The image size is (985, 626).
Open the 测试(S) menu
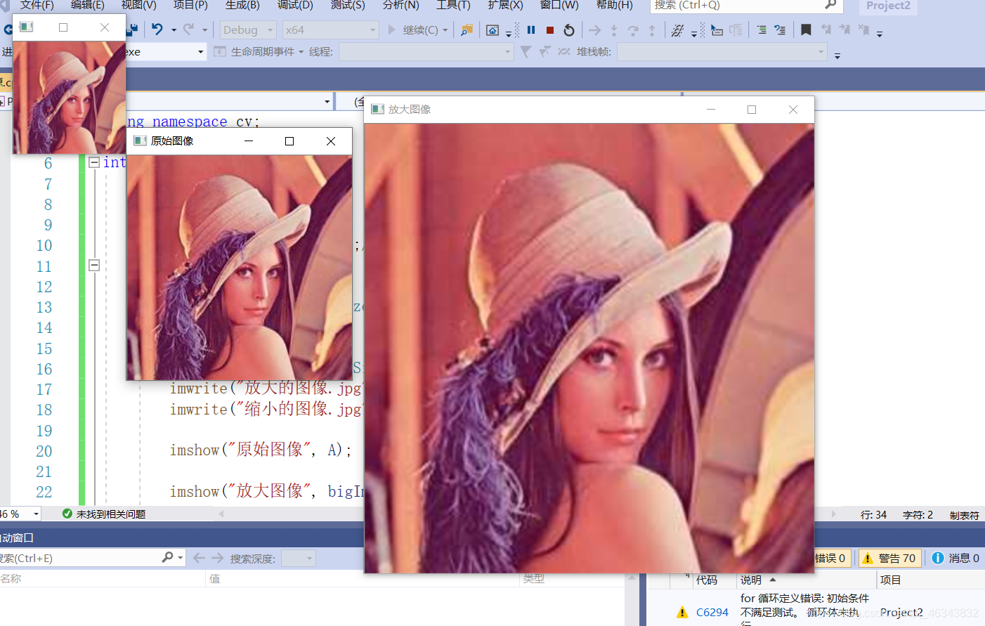(x=348, y=5)
